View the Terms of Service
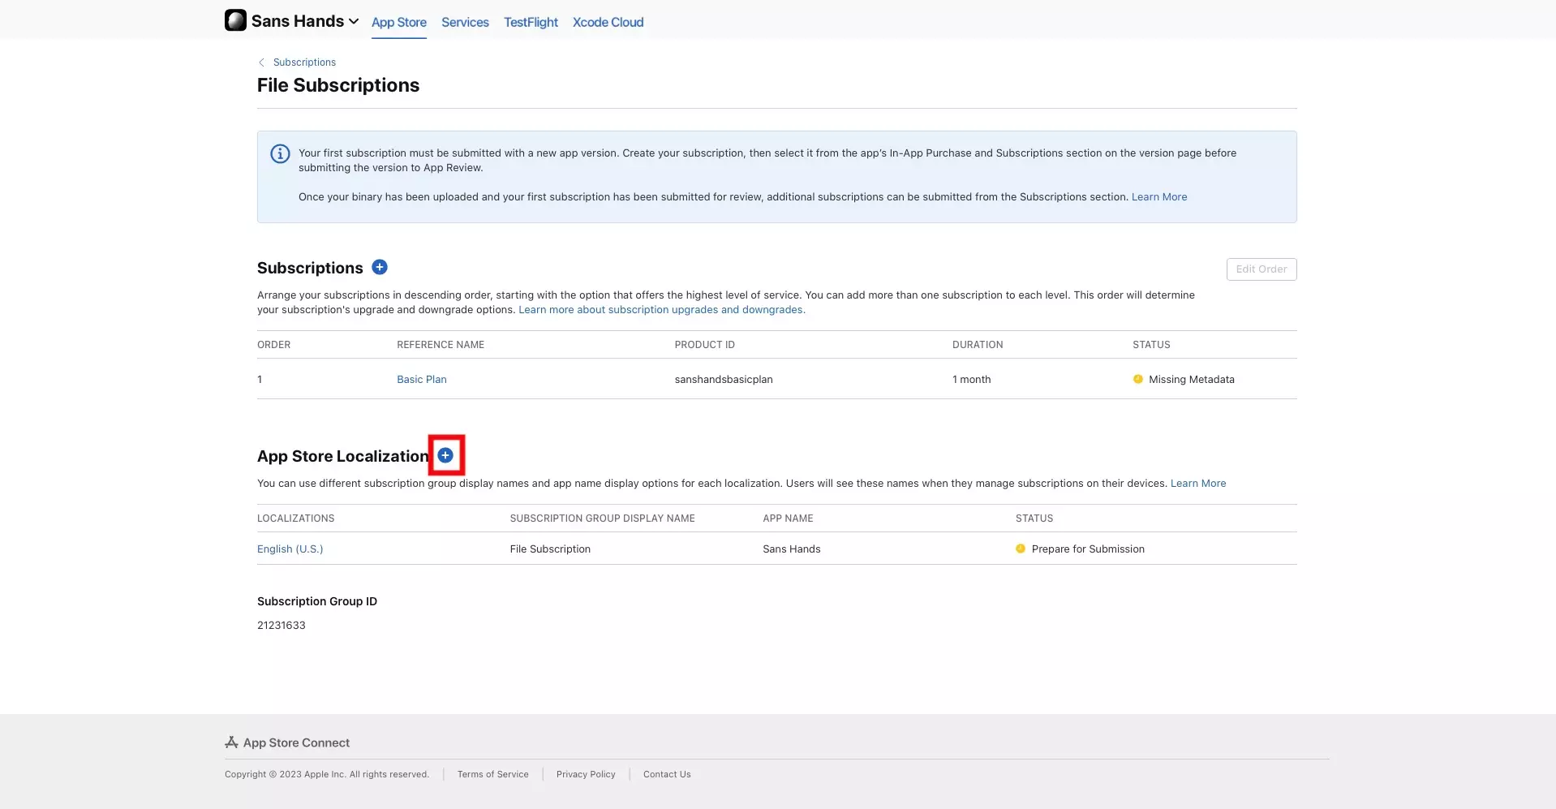 [492, 773]
